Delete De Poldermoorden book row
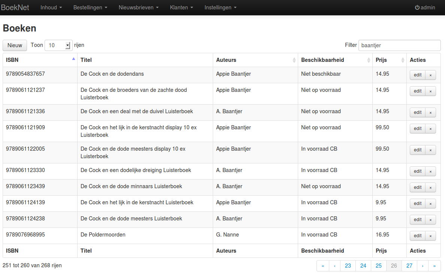Image resolution: width=445 pixels, height=274 pixels. 430,236
